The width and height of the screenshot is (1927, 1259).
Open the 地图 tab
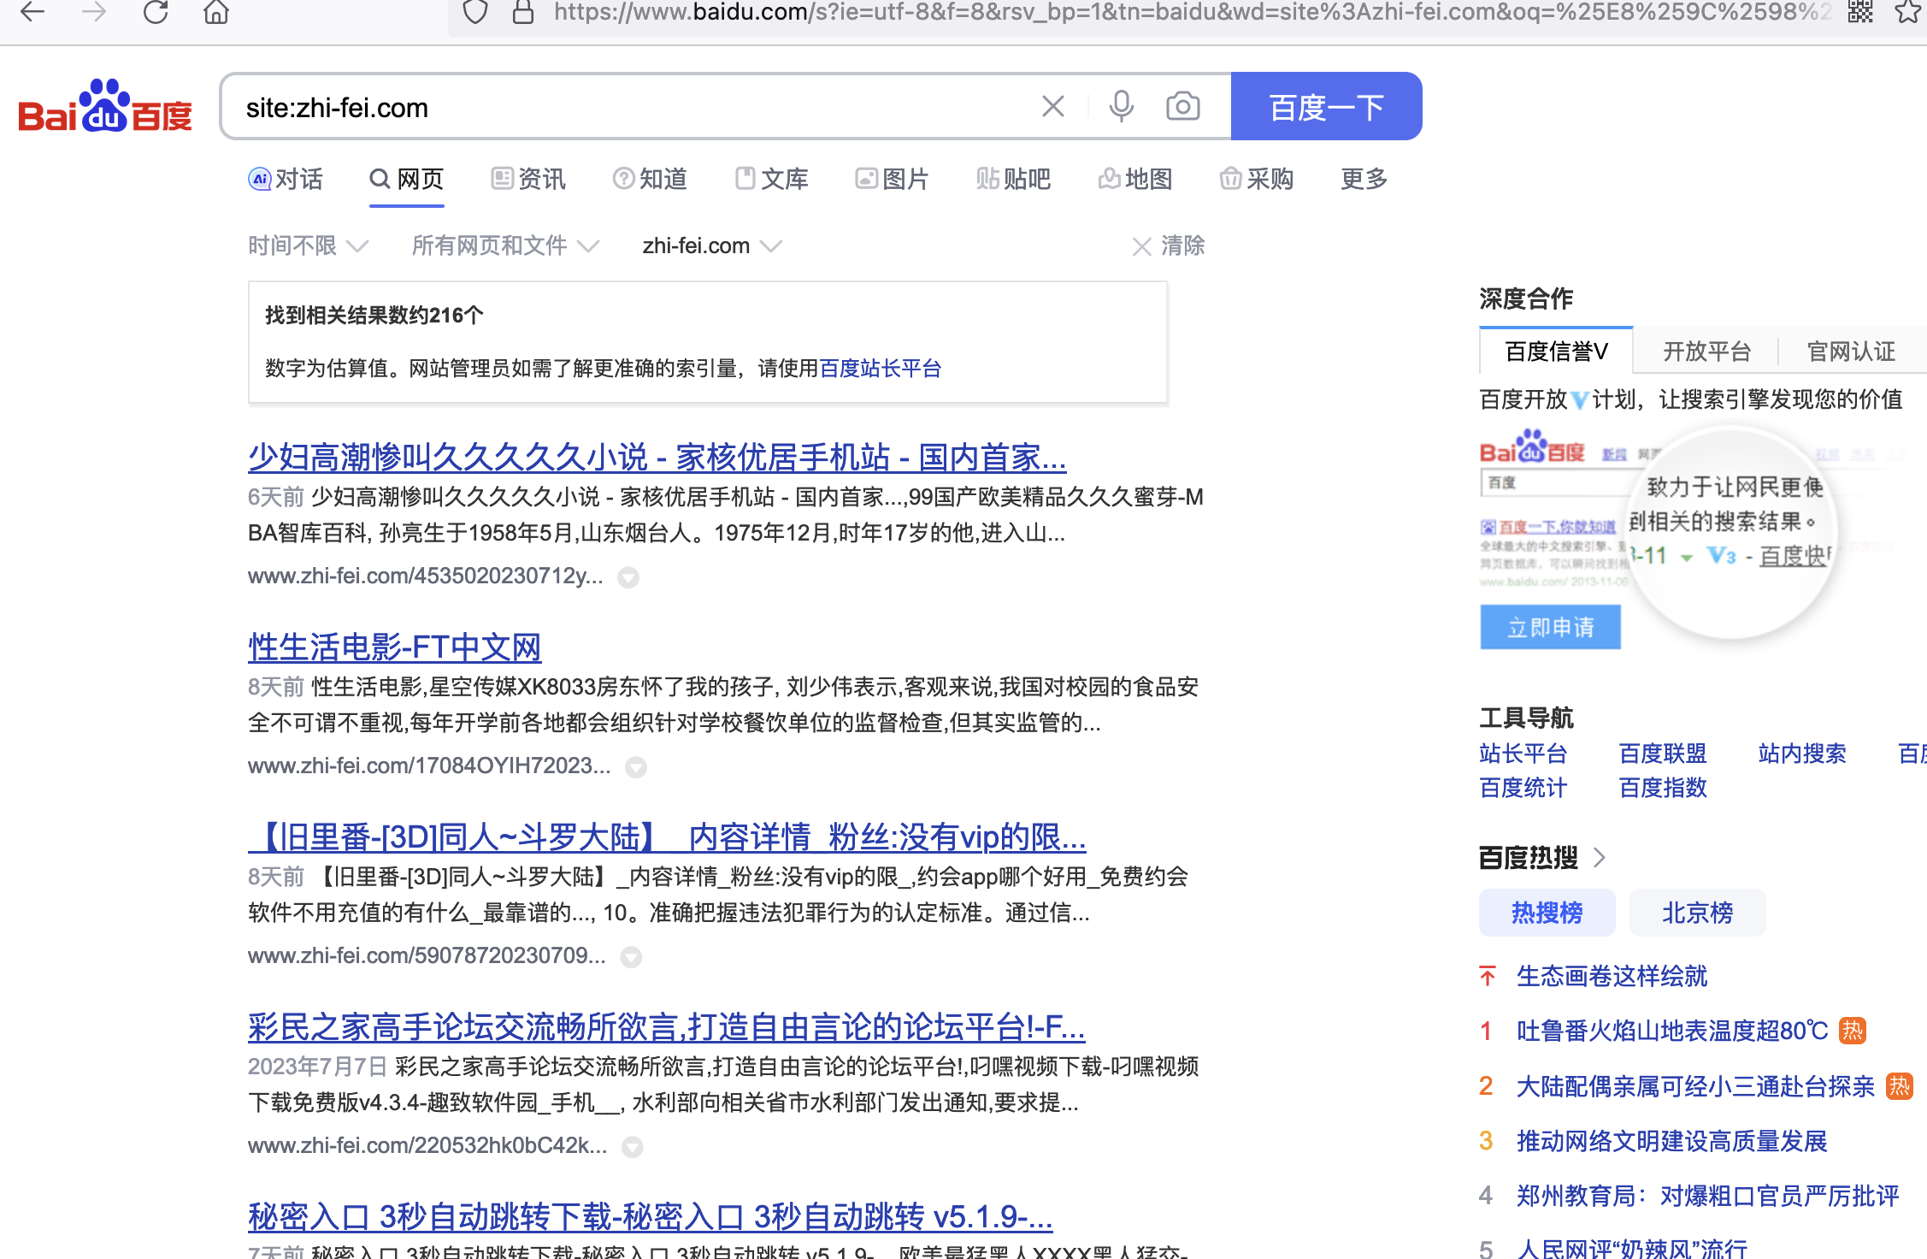[x=1134, y=179]
